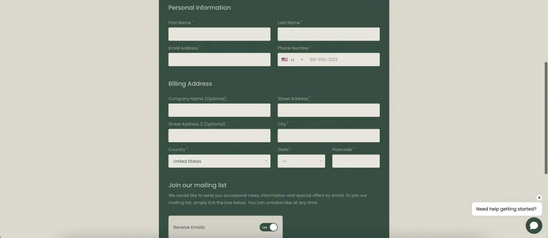Image resolution: width=548 pixels, height=238 pixels.
Task: Expand the State dropdown
Action: (x=301, y=161)
